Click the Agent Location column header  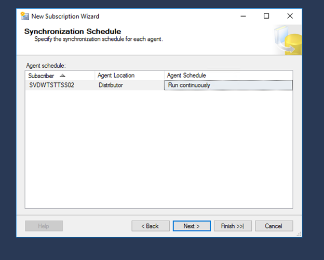[129, 76]
